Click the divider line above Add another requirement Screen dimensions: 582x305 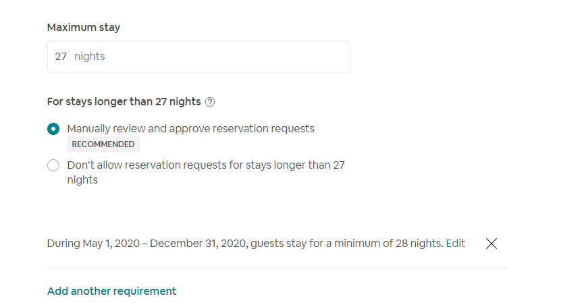pos(277,267)
